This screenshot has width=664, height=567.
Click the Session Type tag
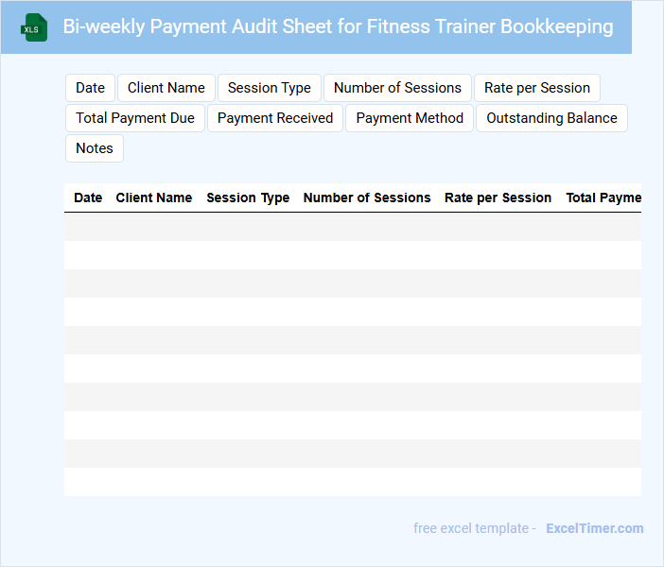(x=270, y=88)
